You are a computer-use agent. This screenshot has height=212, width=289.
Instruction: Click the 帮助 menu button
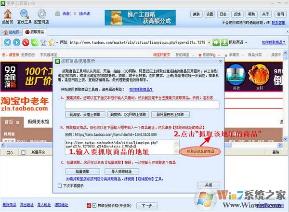coord(251,14)
